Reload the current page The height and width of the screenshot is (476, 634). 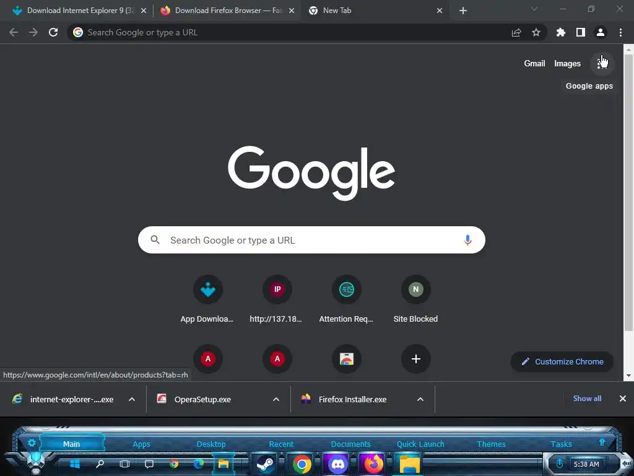tap(53, 32)
